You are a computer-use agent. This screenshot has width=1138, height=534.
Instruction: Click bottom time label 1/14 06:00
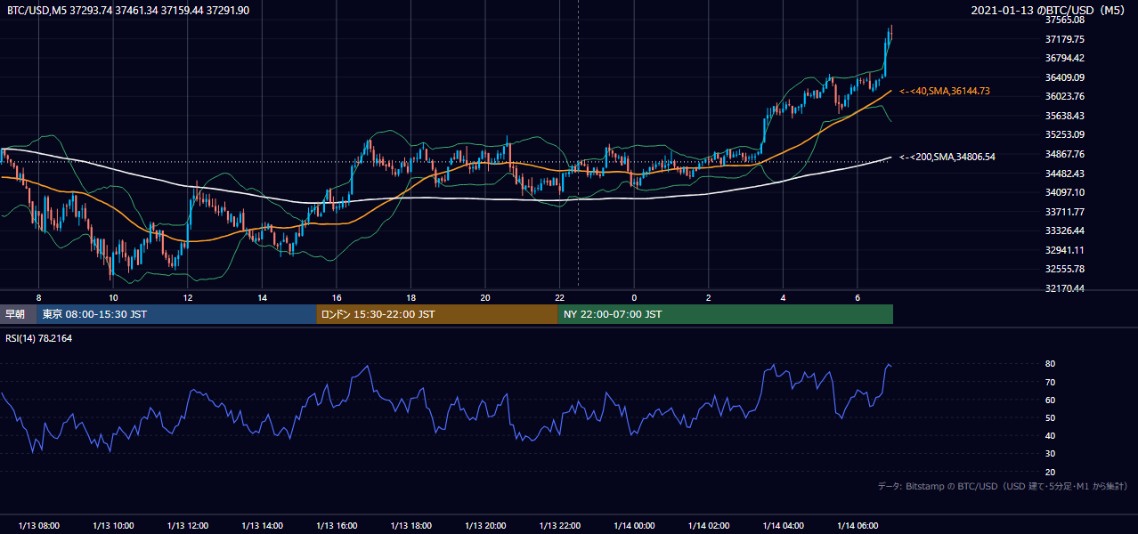(858, 526)
